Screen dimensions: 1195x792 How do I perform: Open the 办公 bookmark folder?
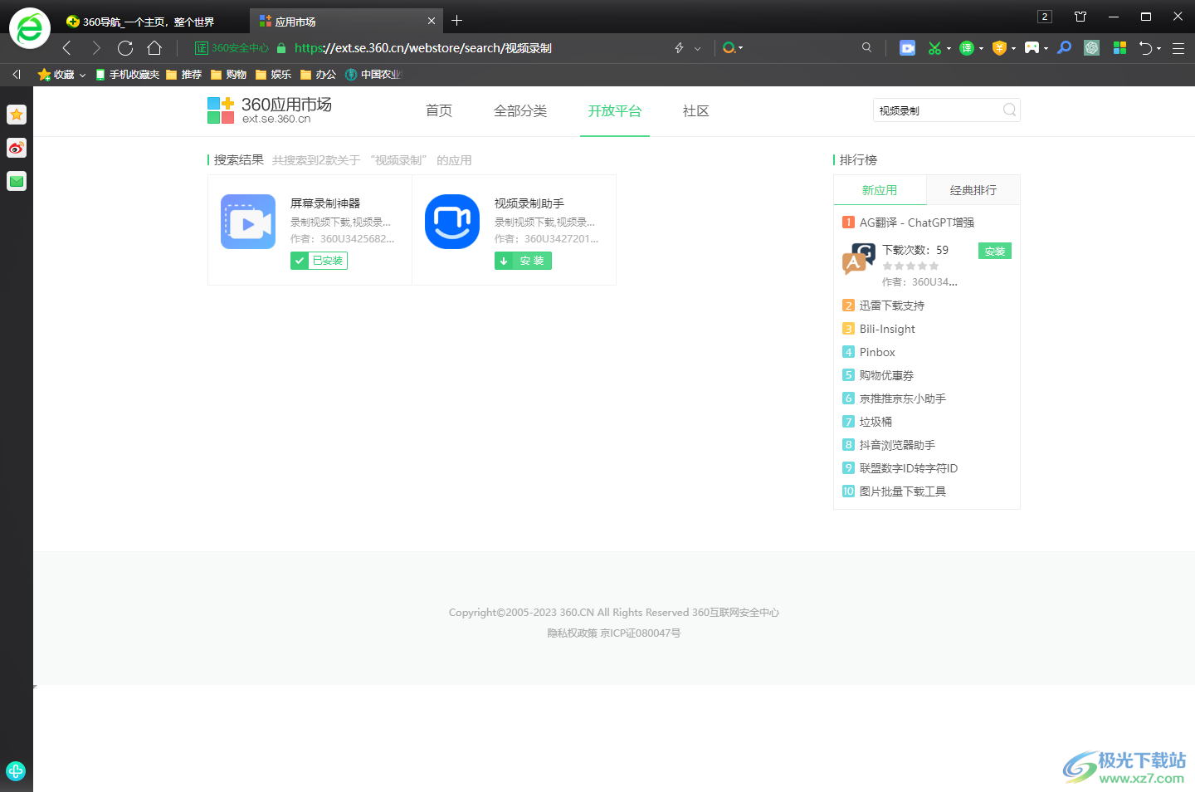click(x=318, y=74)
